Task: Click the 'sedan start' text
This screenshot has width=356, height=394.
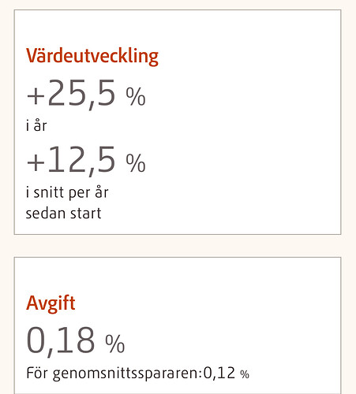Action: click(63, 214)
